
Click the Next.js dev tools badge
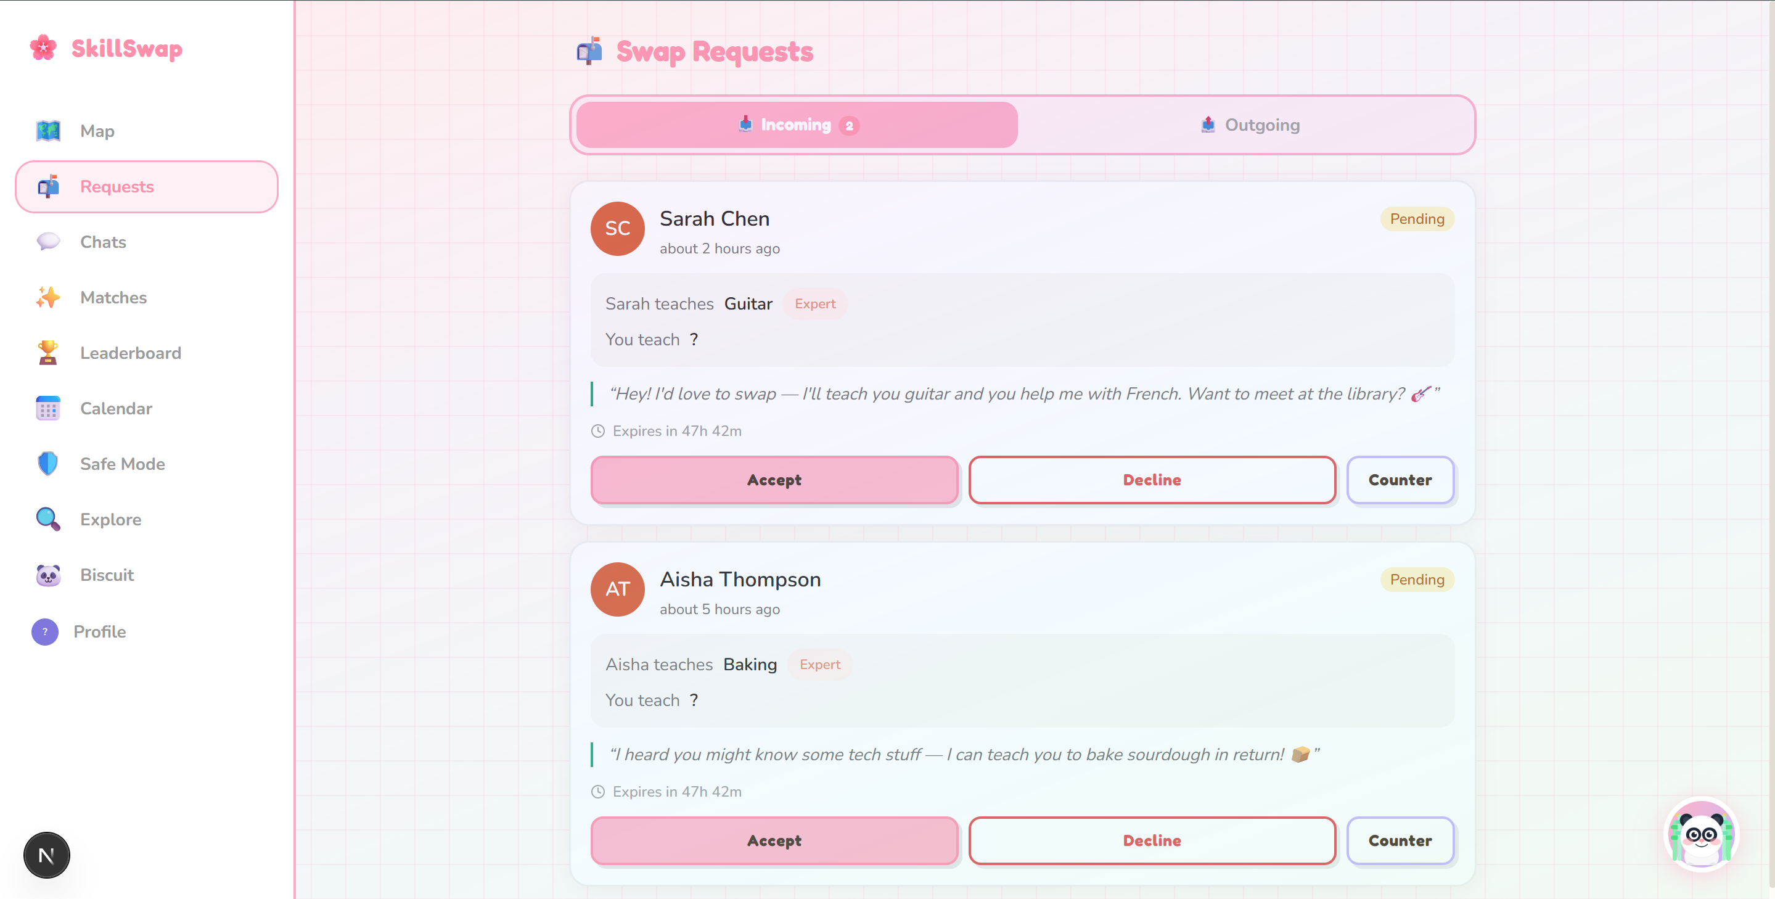point(47,855)
